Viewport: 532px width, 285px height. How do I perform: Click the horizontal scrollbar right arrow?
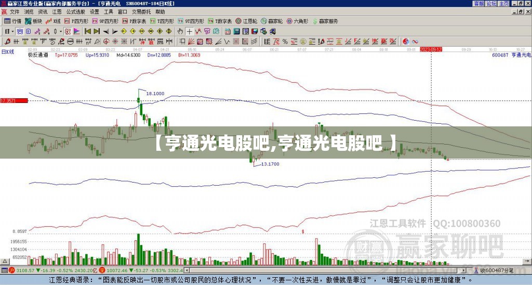[x=464, y=270]
